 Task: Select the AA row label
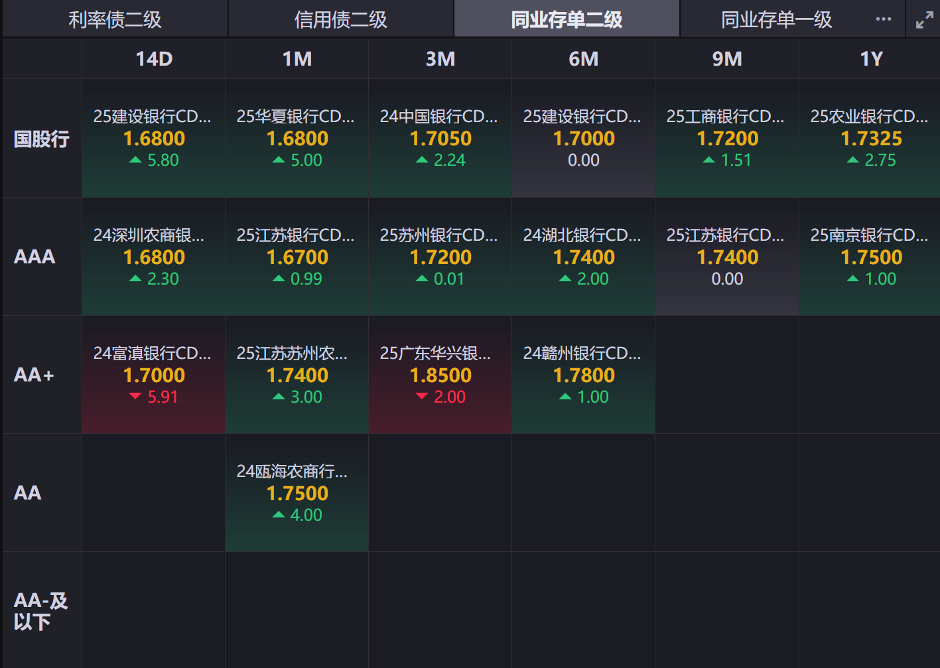[x=42, y=493]
